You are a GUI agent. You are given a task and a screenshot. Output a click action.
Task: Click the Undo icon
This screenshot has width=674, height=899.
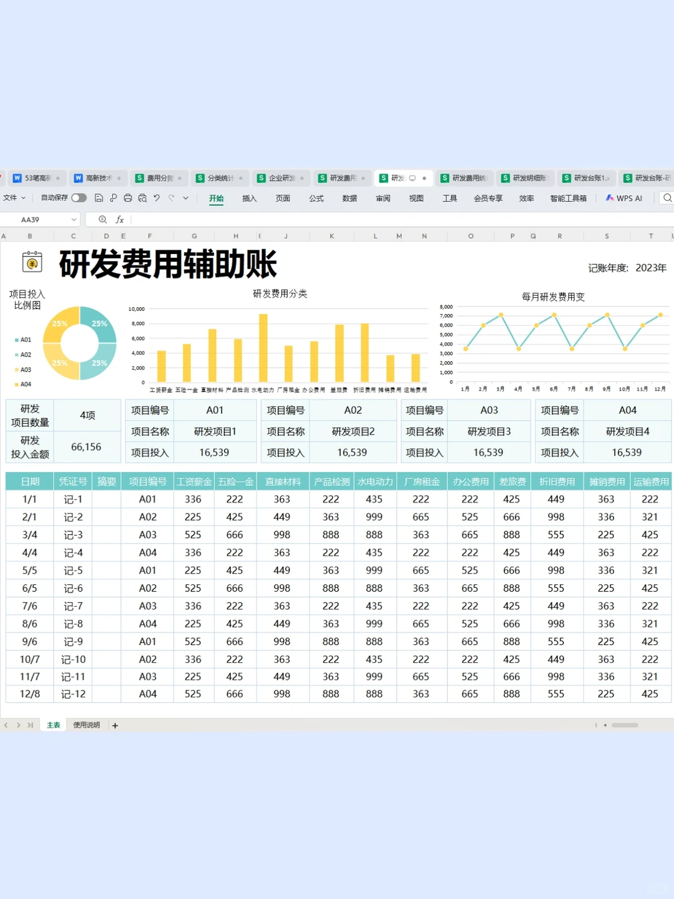coord(157,197)
